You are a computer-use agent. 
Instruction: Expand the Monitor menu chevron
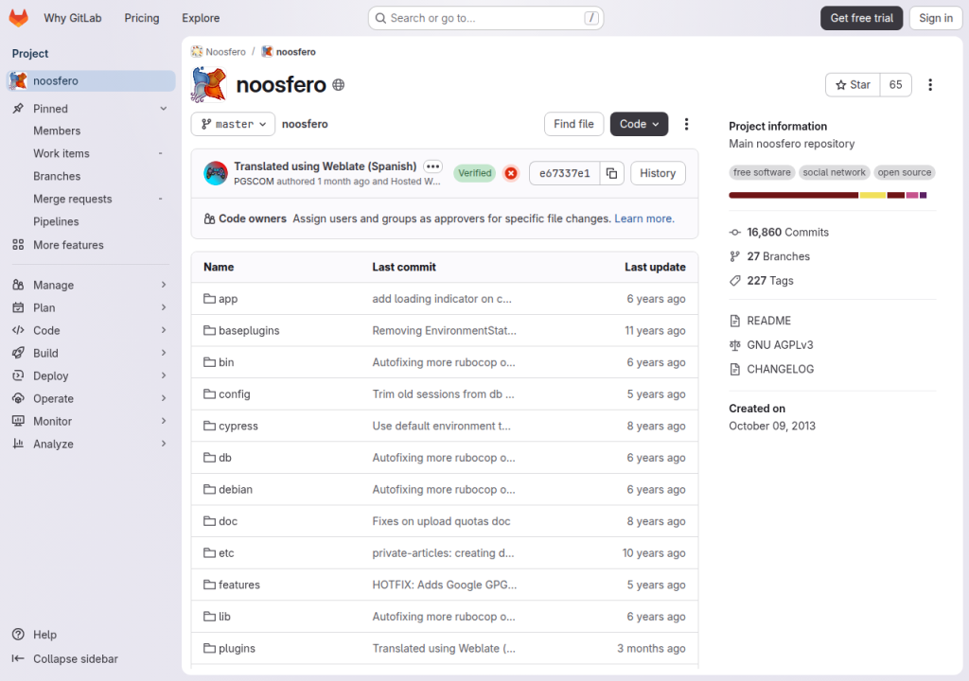(x=163, y=422)
